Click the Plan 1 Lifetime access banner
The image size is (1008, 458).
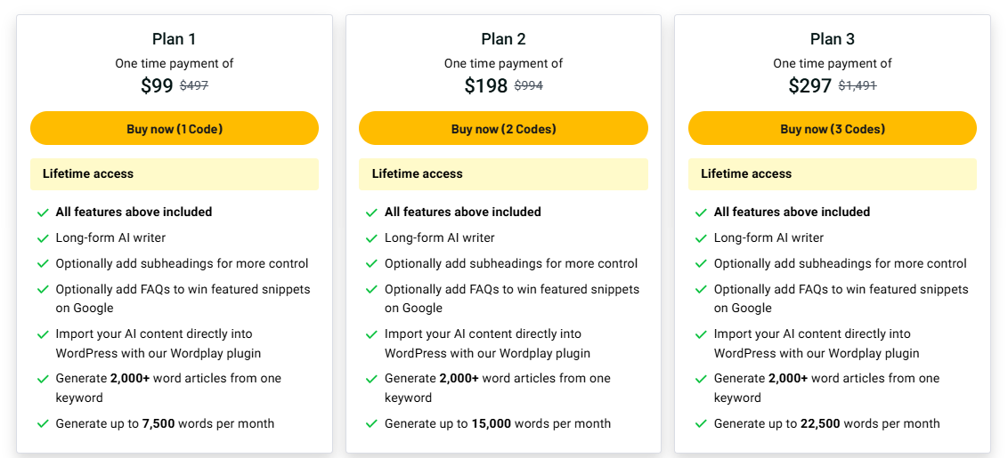click(175, 174)
